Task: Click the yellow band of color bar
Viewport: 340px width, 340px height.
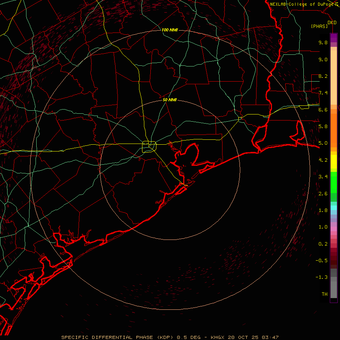Action: (334, 162)
